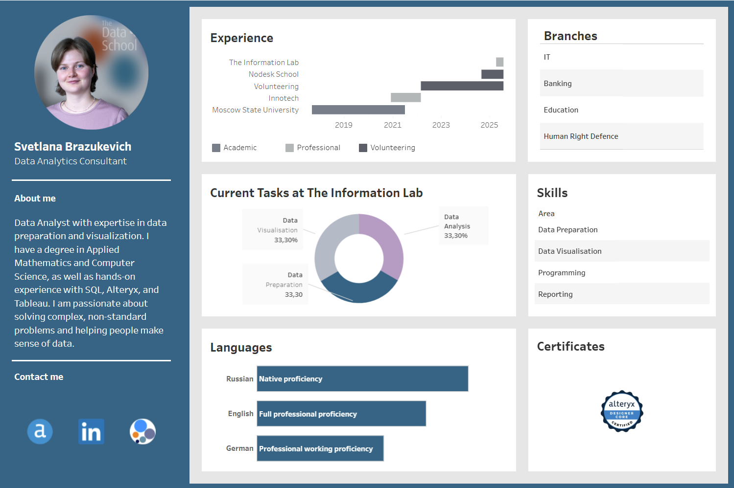Click the Moscow State University timeline bar
Screen dimensions: 734x488
coord(358,110)
